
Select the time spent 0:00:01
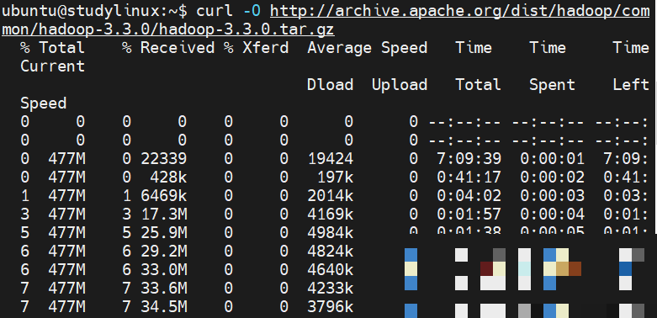click(552, 159)
